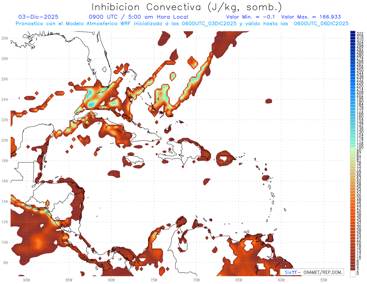Click the '322' value on the color scale
Image resolution: width=367 pixels, height=284 pixels.
point(360,33)
